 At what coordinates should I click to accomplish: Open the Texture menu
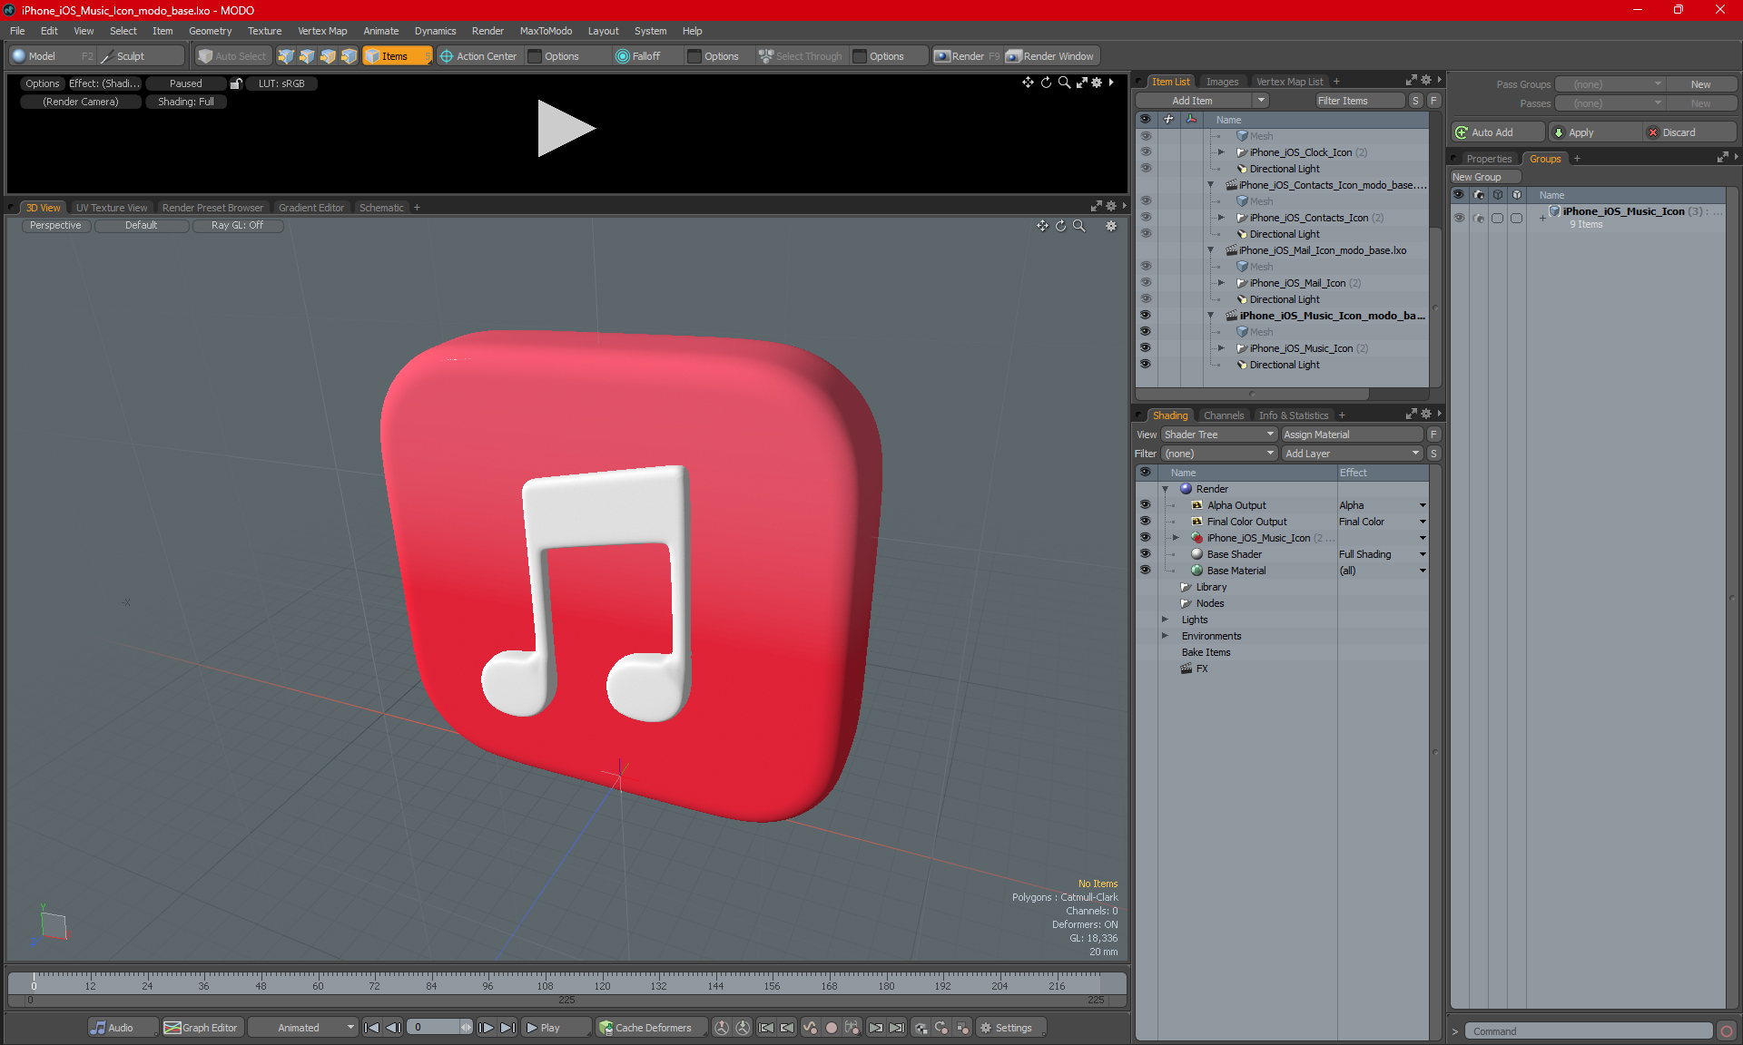[x=264, y=31]
